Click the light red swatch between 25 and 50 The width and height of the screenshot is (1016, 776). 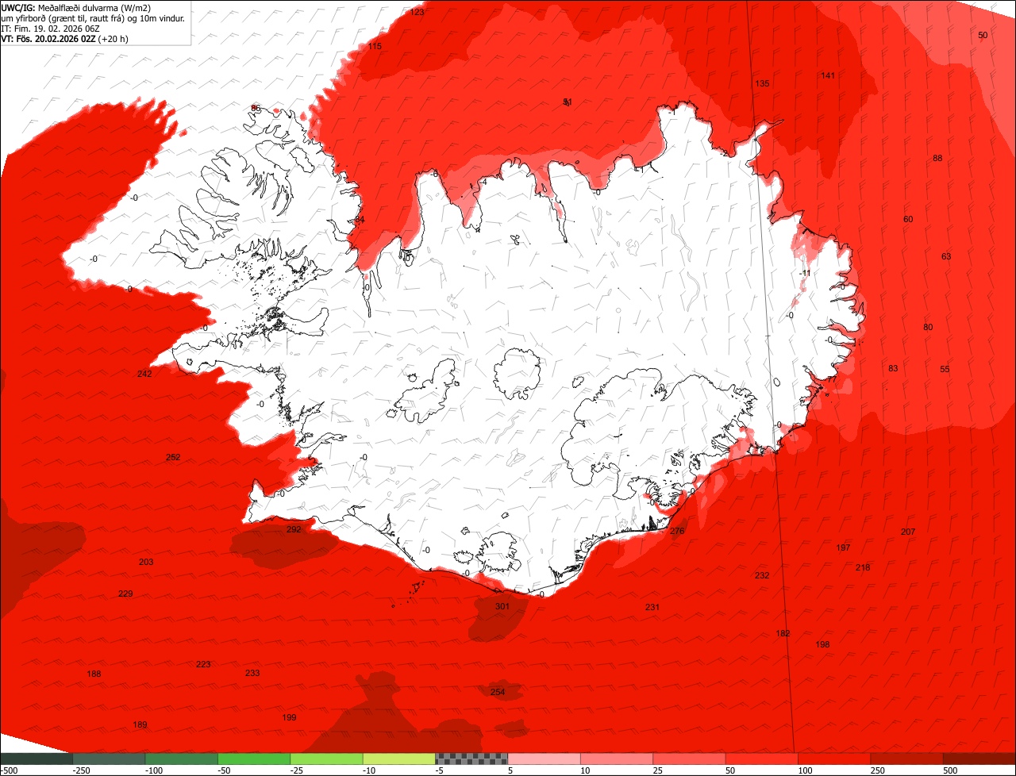690,759
